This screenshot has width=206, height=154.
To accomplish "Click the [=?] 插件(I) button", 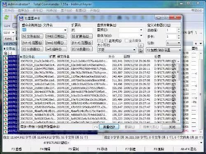I will point(56,49).
